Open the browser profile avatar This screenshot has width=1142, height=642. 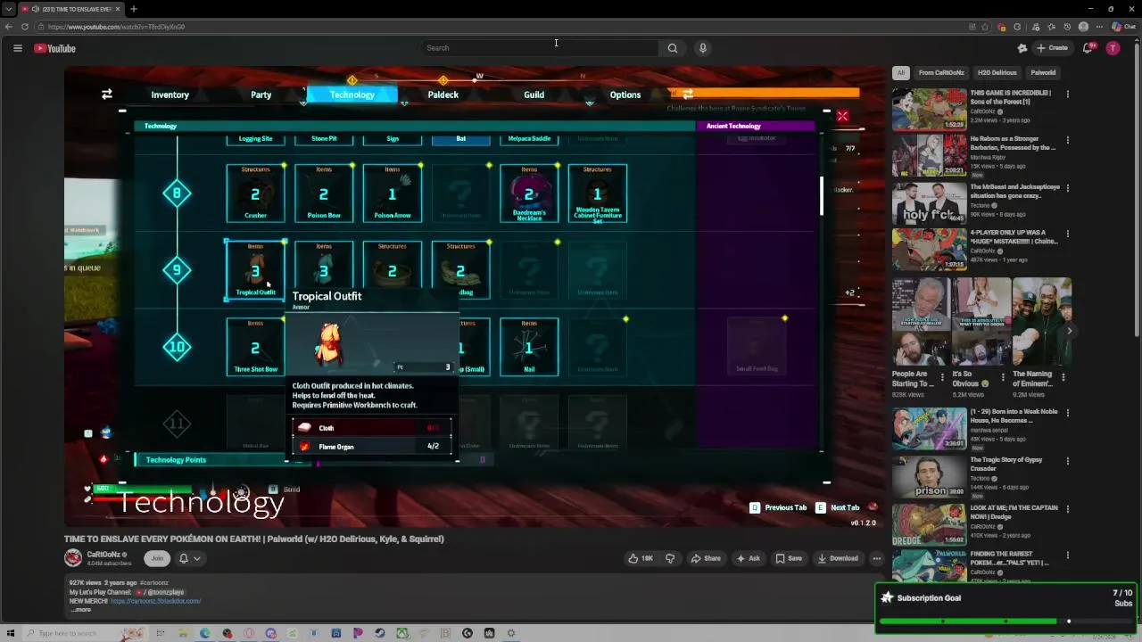1083,27
